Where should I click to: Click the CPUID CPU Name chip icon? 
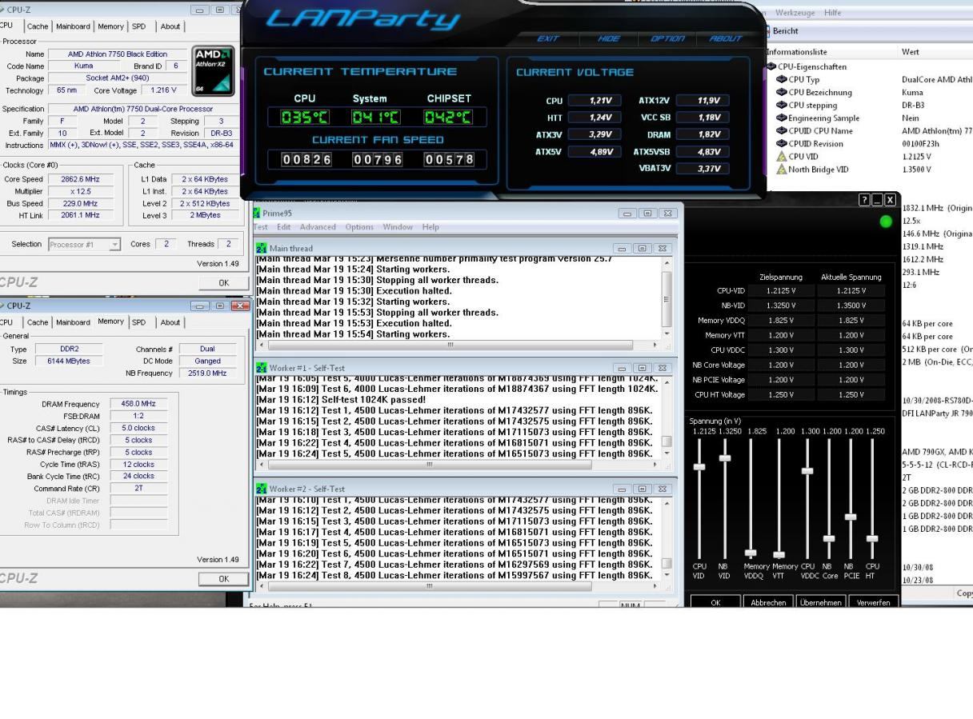pos(782,130)
